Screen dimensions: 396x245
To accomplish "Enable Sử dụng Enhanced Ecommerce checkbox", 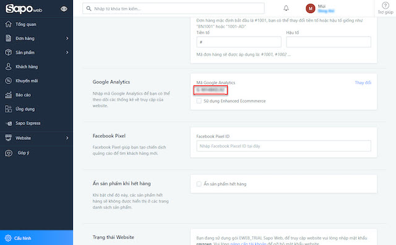I will (x=199, y=101).
